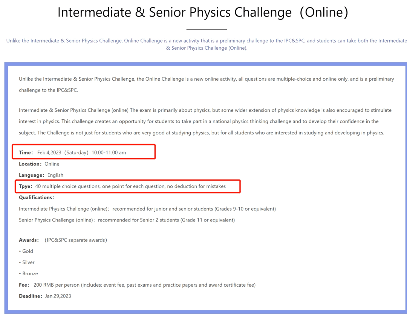Click the 'Qualifications' heading
407x316 pixels.
pyautogui.click(x=36, y=197)
